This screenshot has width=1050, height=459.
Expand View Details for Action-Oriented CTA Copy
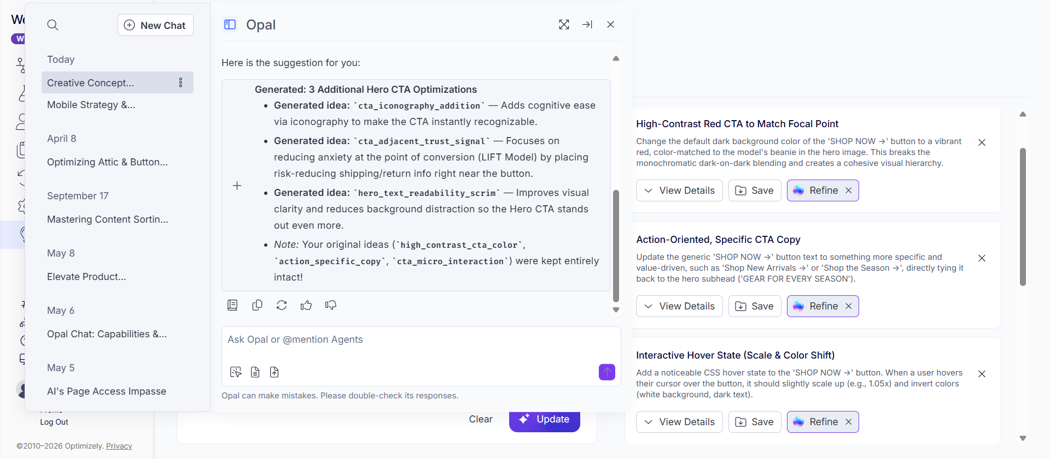679,306
